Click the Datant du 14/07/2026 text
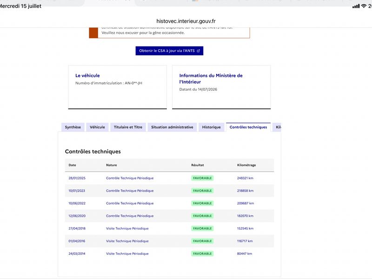The image size is (372, 279). pos(198,89)
